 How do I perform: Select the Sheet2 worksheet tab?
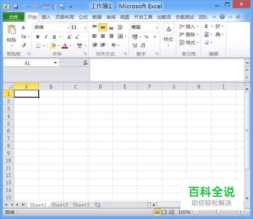[60, 205]
